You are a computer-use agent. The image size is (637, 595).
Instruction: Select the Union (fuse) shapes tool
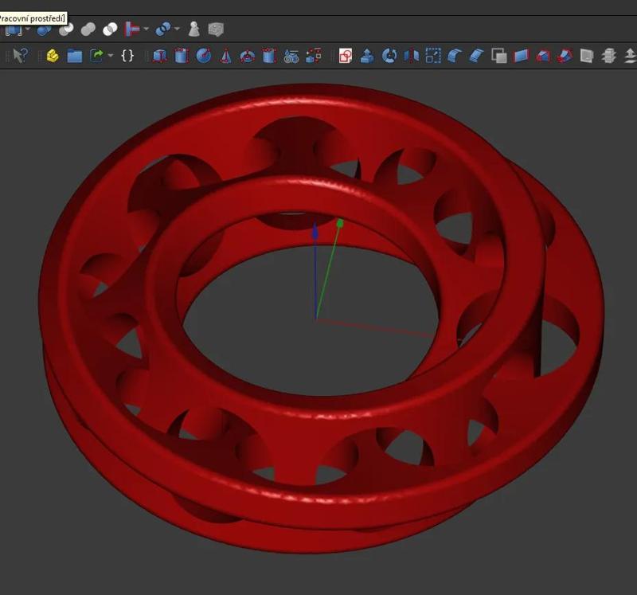tap(88, 29)
